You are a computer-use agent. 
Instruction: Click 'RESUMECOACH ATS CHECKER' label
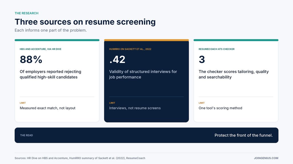217,49
